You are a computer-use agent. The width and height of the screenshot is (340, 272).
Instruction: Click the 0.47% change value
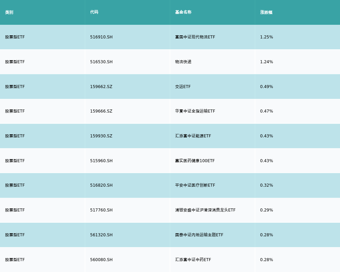(x=267, y=111)
